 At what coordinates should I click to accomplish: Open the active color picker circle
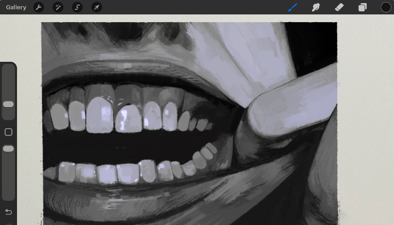pyautogui.click(x=386, y=7)
